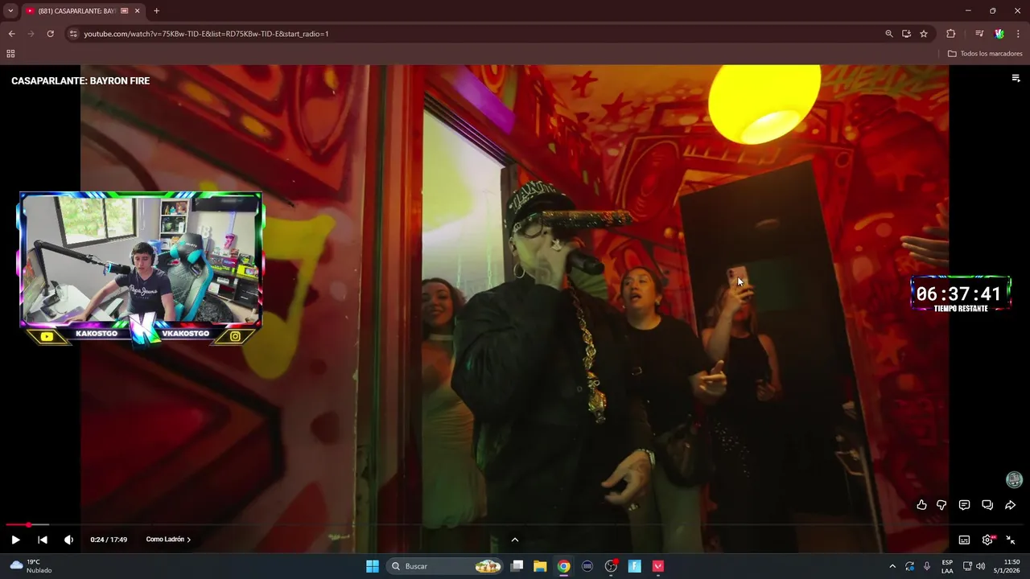Select the CASAPARLANTE YouTube tab

76,10
